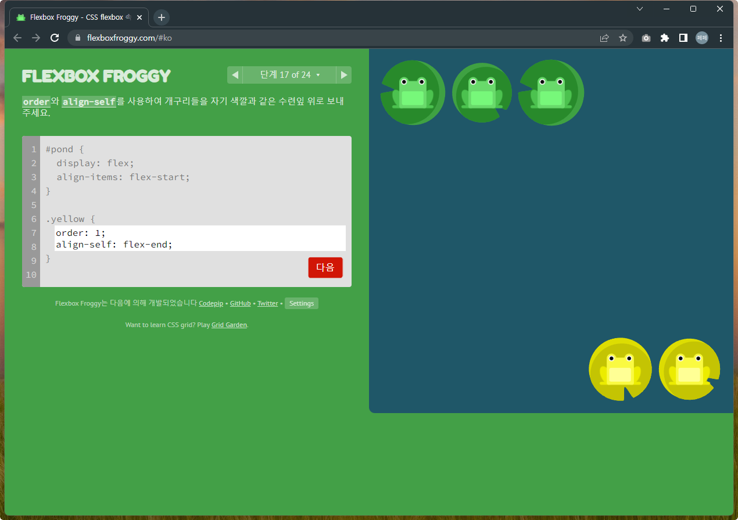Open the Chrome profile avatar
The image size is (738, 520).
click(x=702, y=38)
